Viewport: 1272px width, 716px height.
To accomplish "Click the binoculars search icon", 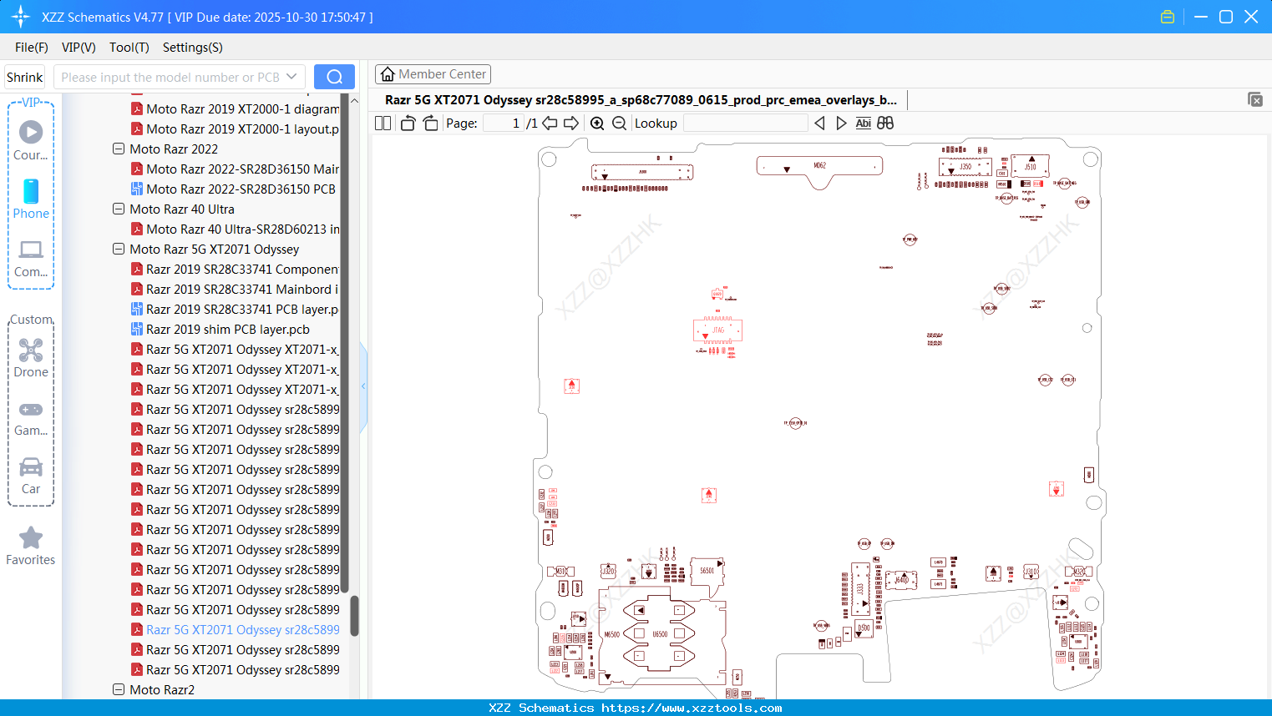I will click(x=885, y=124).
